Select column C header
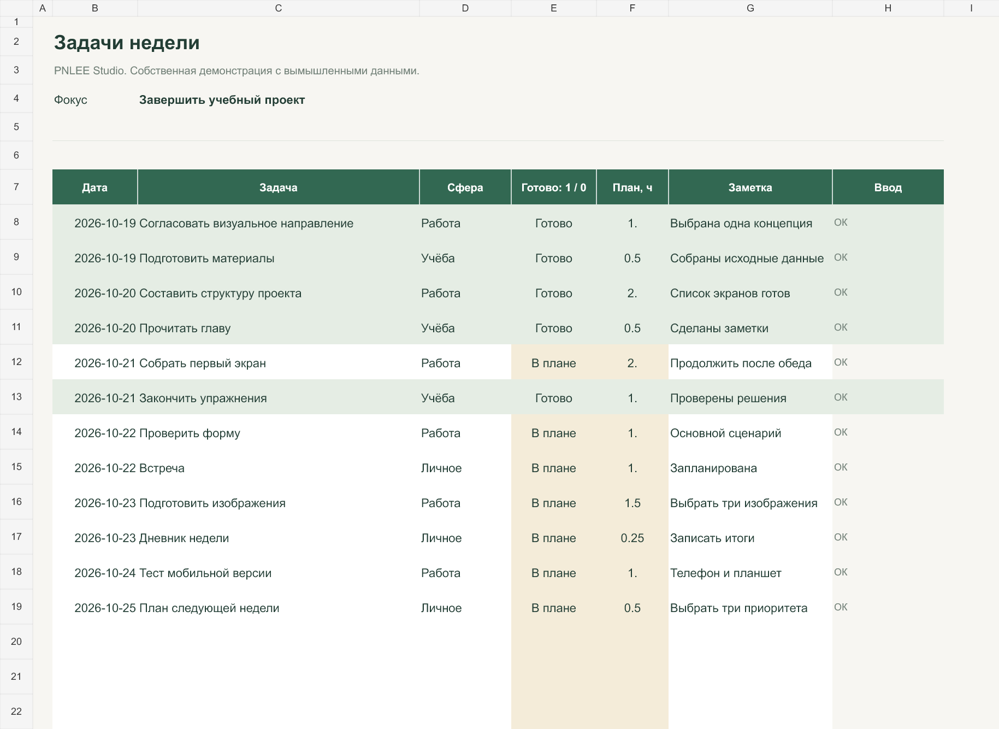999x729 pixels. 278,8
